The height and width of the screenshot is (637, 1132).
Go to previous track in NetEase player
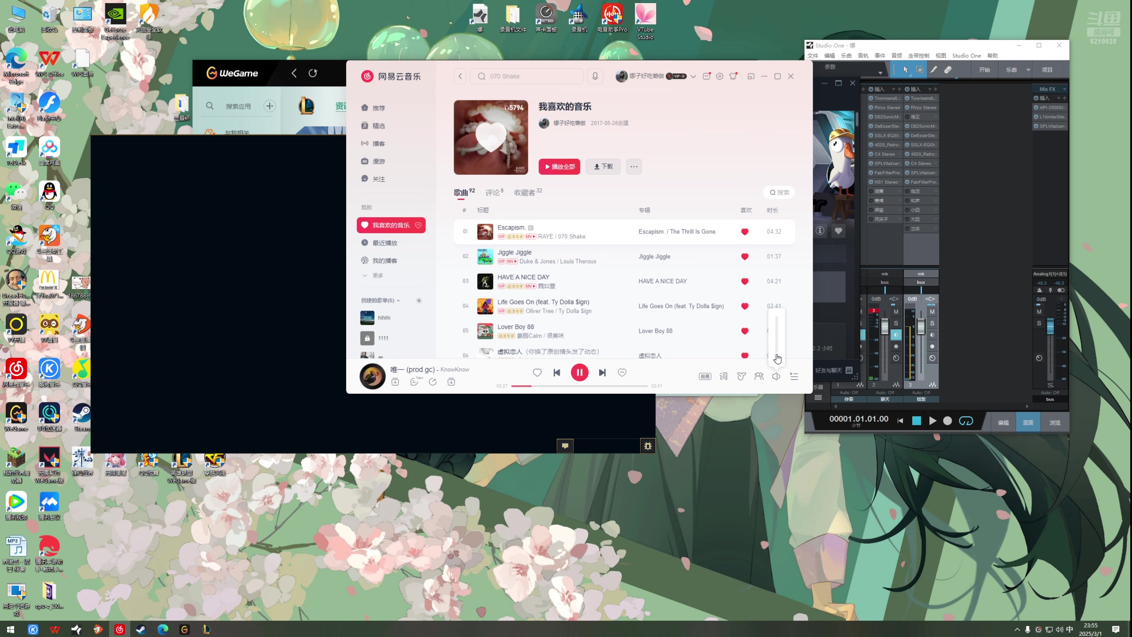[x=557, y=372]
